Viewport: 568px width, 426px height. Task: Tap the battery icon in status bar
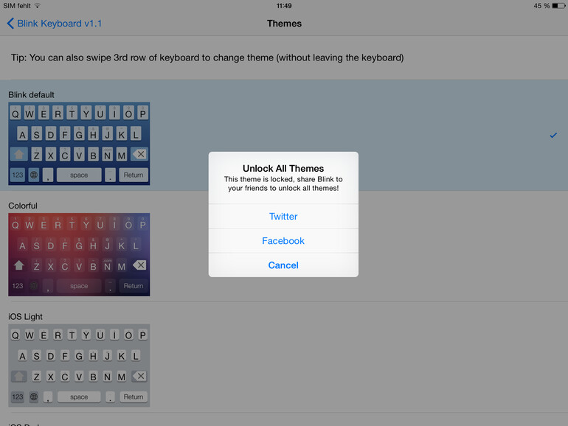tap(558, 6)
